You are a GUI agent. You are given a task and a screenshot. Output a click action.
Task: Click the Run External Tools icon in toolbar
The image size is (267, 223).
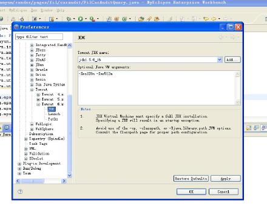point(92,19)
